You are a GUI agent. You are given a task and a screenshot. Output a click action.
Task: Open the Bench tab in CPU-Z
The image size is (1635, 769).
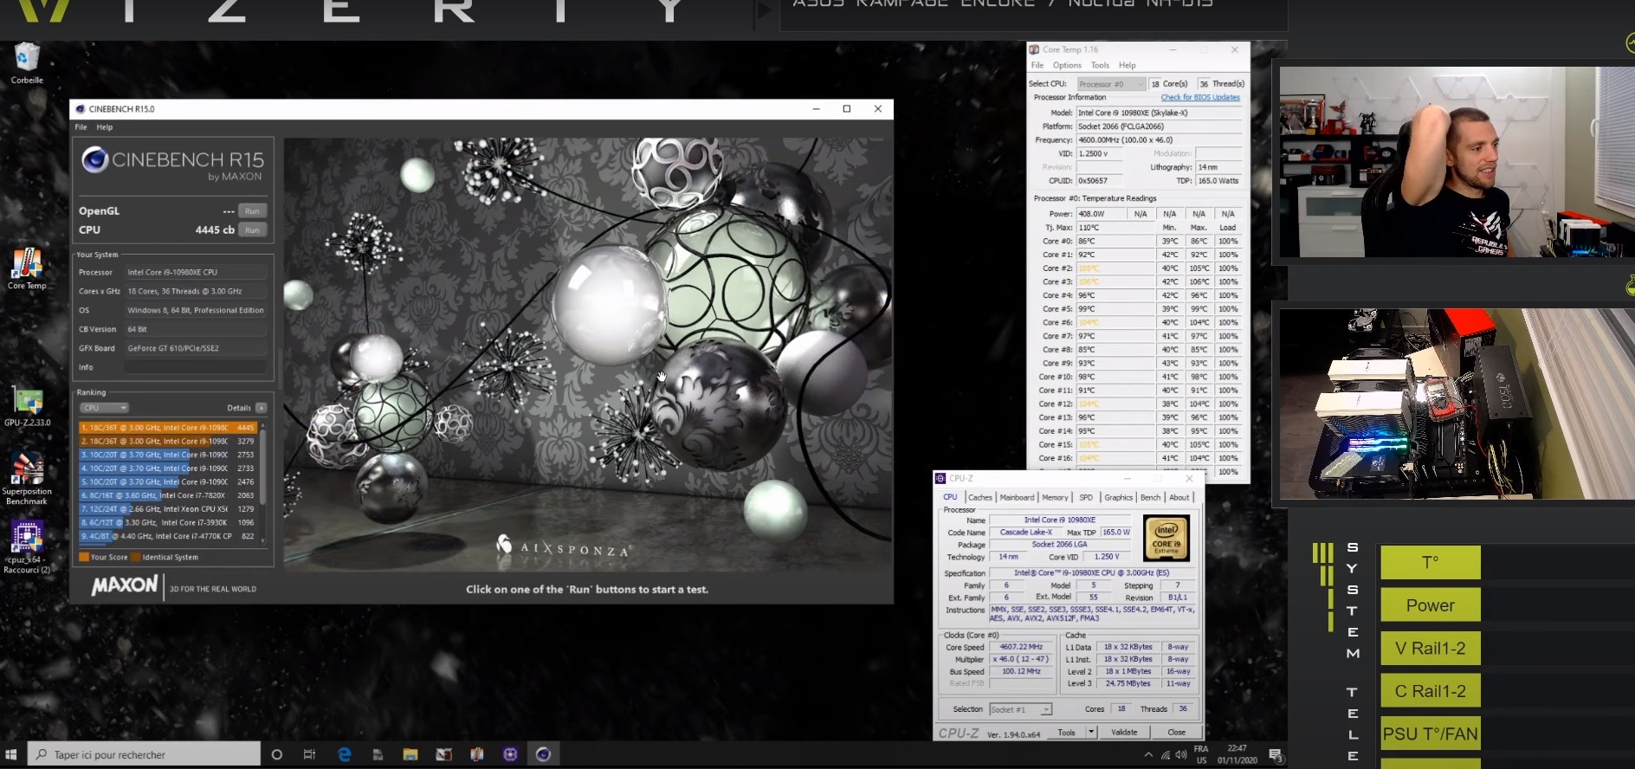(1150, 497)
